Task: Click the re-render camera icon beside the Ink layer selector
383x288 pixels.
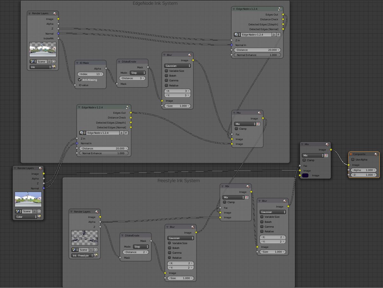Action: tap(53, 67)
